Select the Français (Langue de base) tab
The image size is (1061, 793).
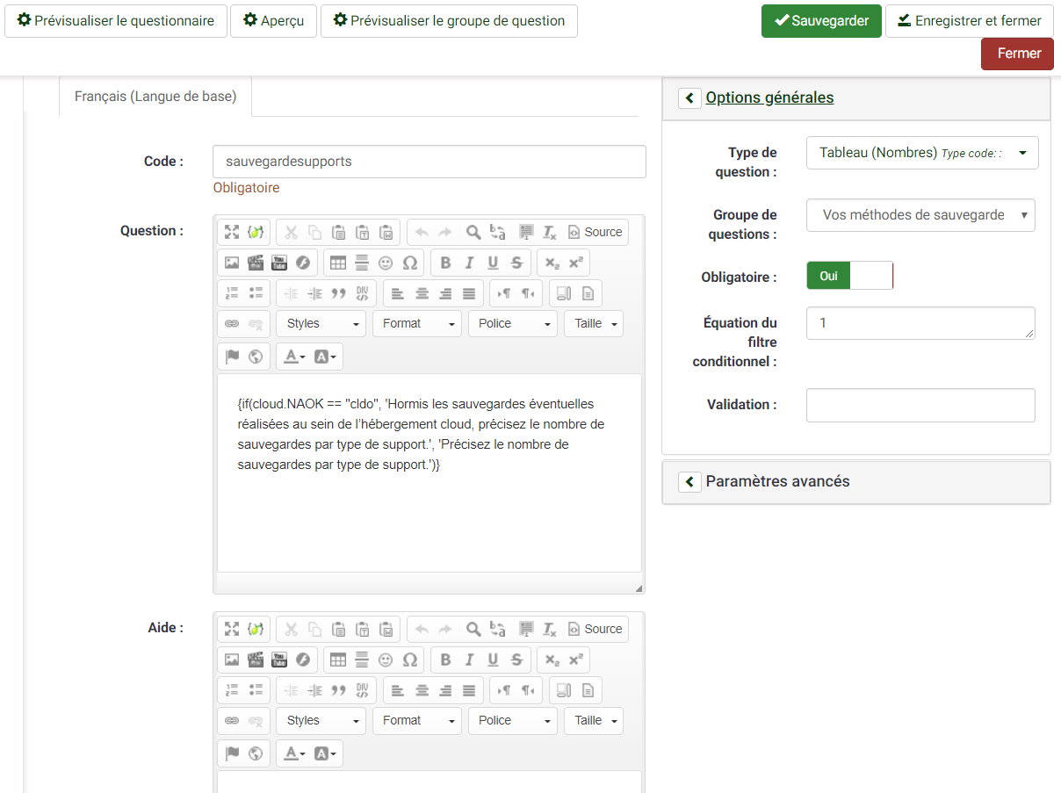coord(155,97)
